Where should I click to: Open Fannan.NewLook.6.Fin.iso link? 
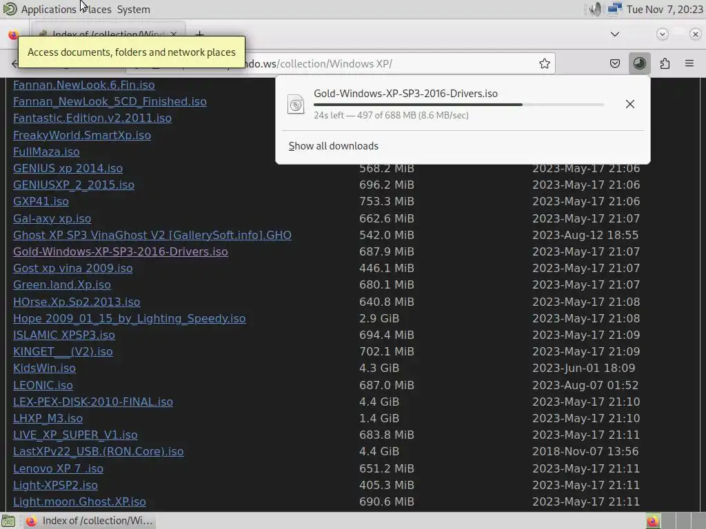(83, 85)
